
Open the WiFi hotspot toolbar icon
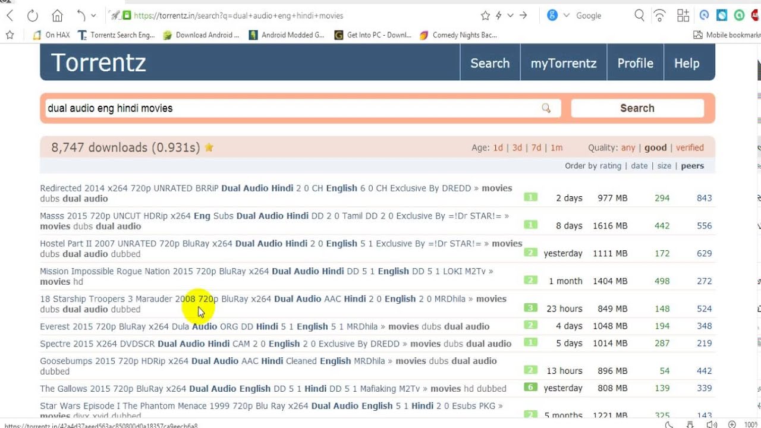click(x=659, y=15)
